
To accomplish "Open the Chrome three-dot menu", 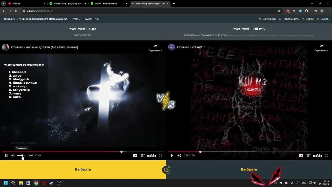I will pos(328,11).
